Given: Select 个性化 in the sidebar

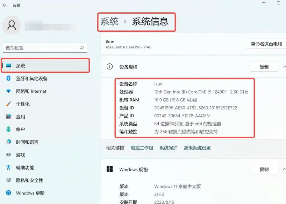Looking at the screenshot, I should (x=46, y=104).
